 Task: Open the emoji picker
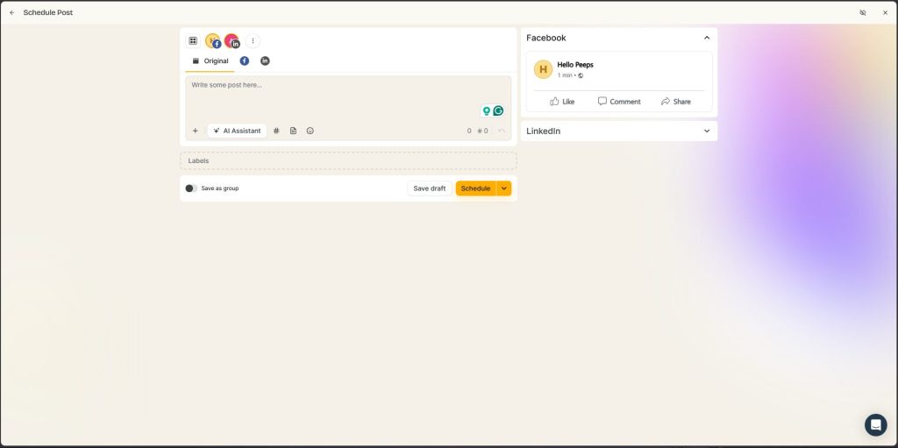(310, 131)
